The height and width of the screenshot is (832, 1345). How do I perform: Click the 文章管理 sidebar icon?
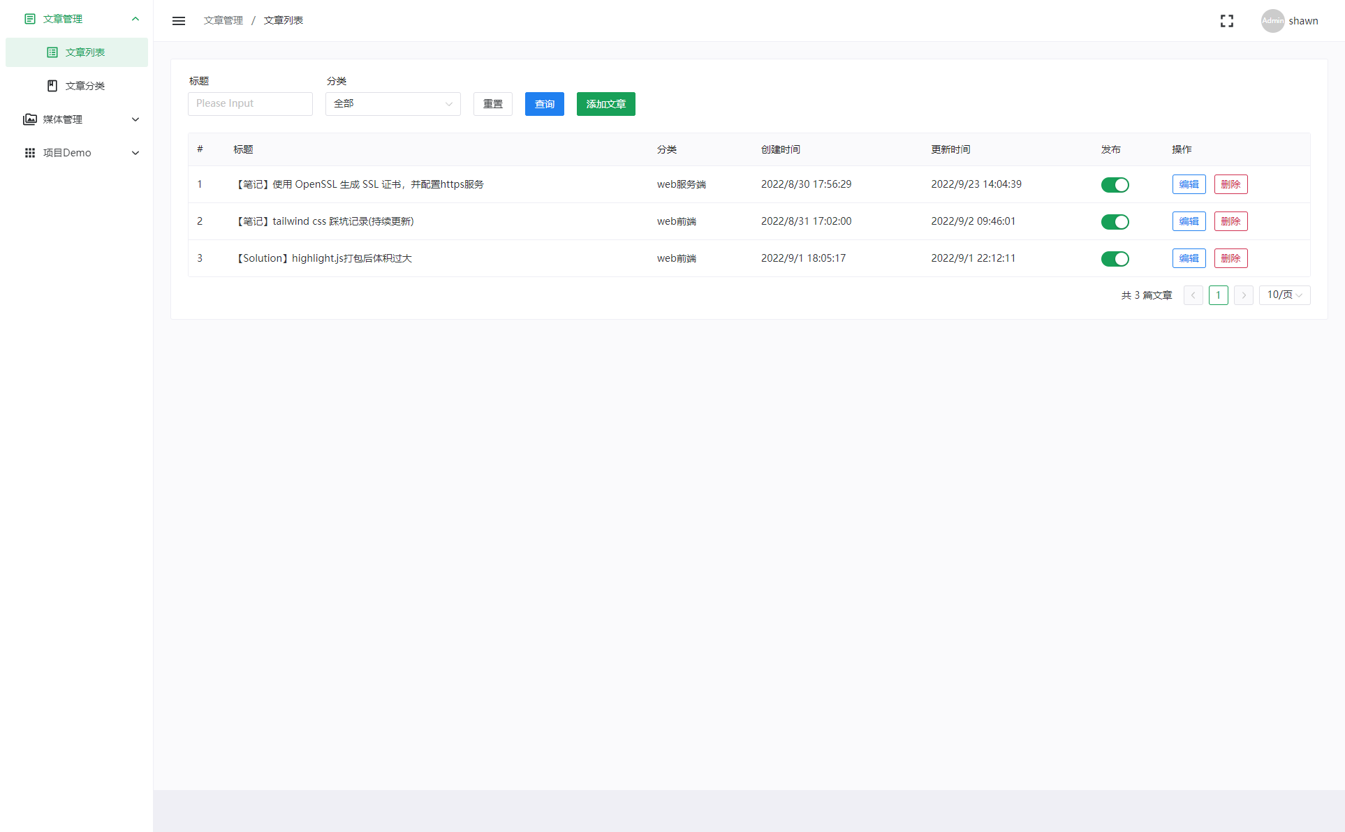click(x=30, y=19)
